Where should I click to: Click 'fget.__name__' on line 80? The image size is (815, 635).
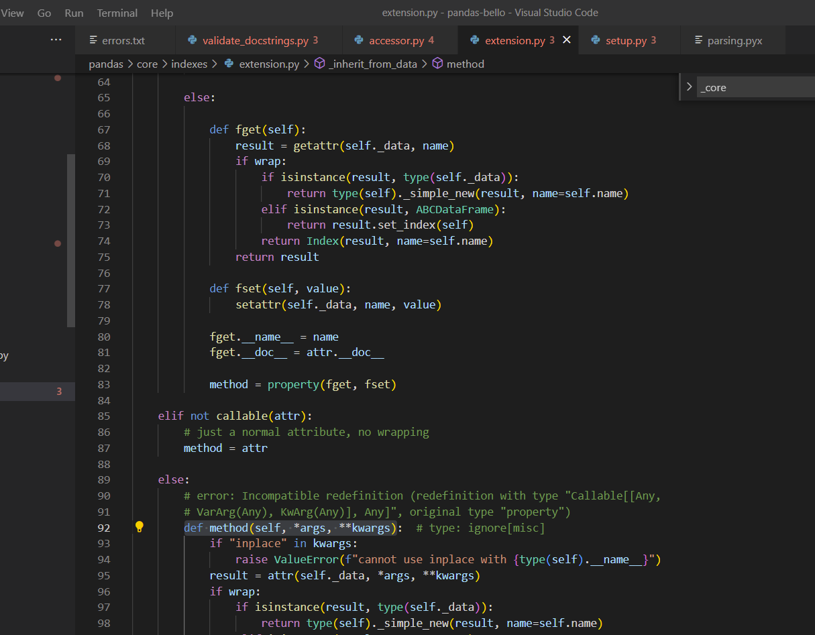252,337
